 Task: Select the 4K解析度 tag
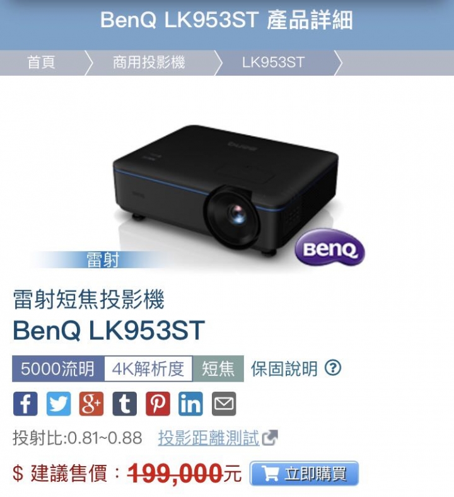[148, 368]
